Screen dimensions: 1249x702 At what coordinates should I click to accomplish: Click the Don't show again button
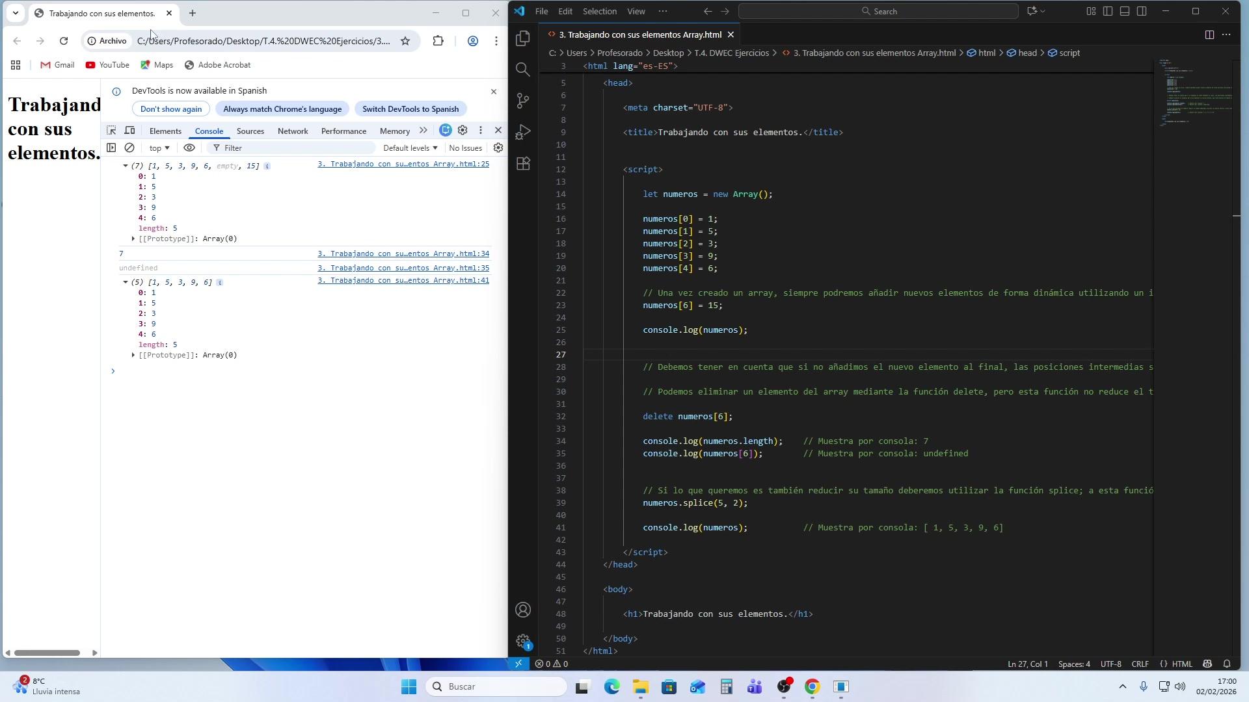pos(171,109)
